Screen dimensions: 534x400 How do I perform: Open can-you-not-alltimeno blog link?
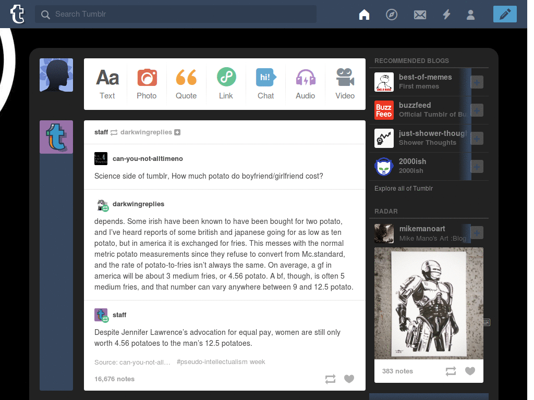[x=148, y=158]
